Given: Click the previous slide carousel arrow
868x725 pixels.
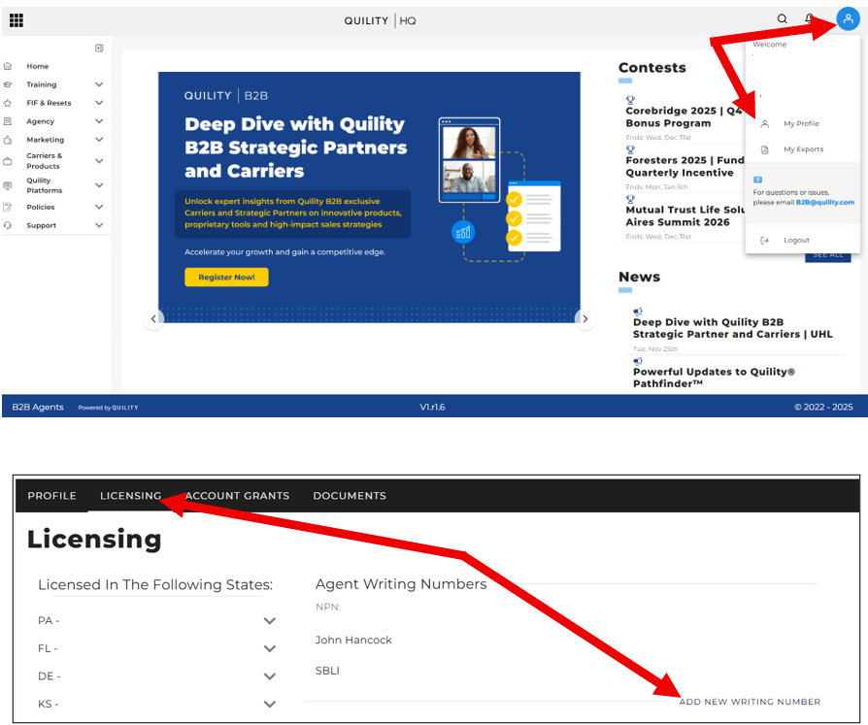Looking at the screenshot, I should (x=153, y=319).
